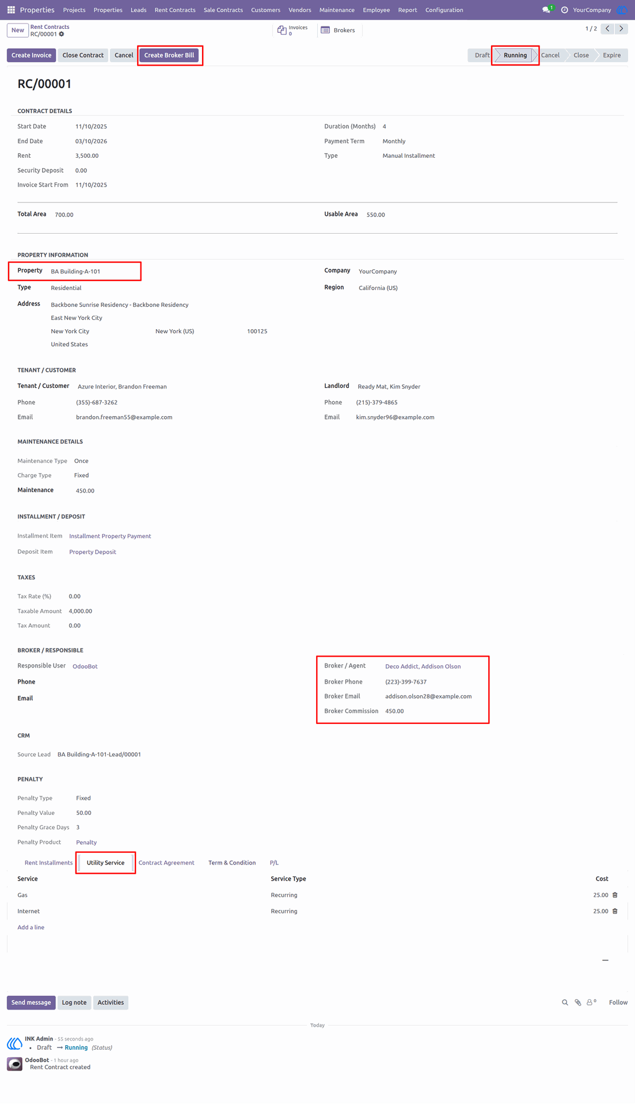Click Broker Commission value 450.00

394,711
